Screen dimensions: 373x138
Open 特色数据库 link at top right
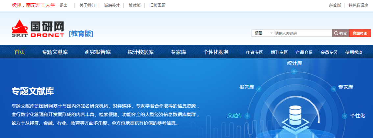(359, 5)
